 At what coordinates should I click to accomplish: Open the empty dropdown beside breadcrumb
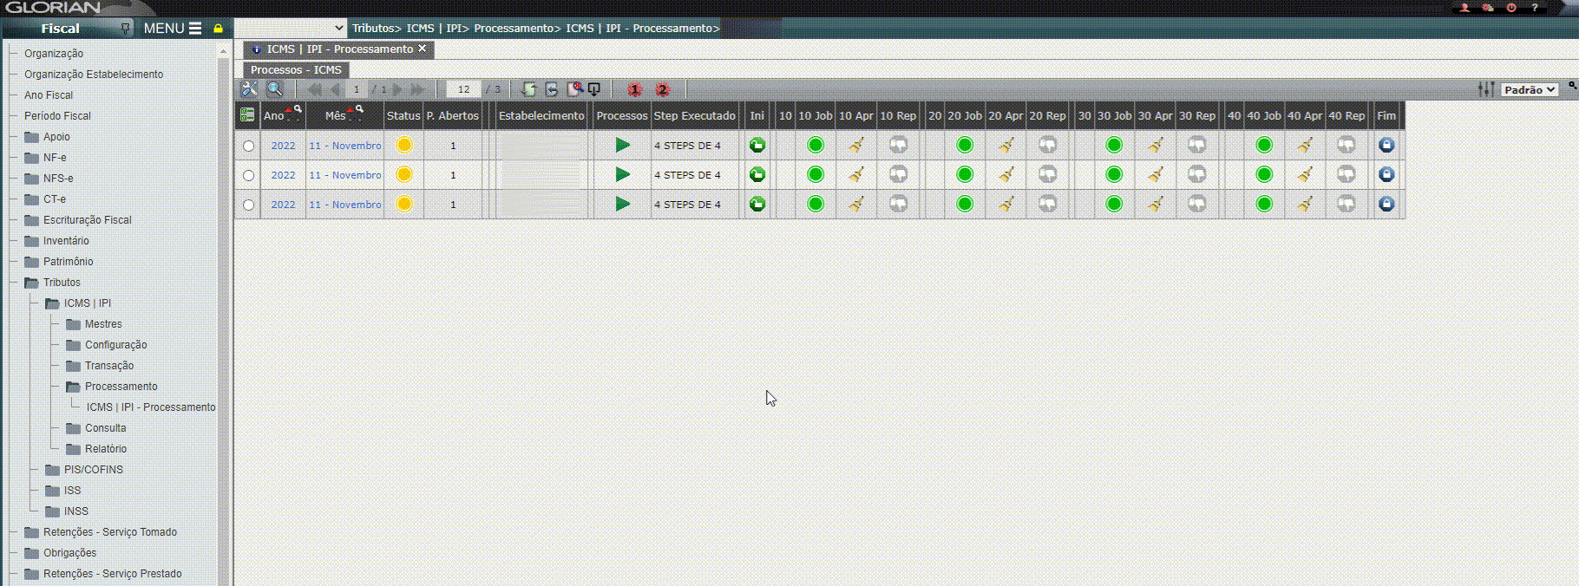coord(291,28)
